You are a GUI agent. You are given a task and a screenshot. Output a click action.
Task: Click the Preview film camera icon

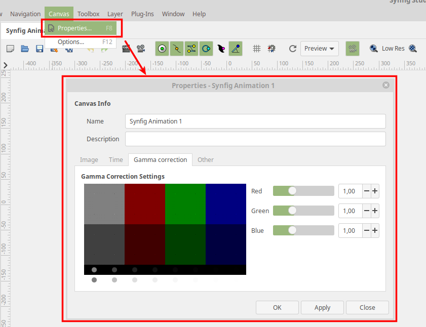point(141,49)
